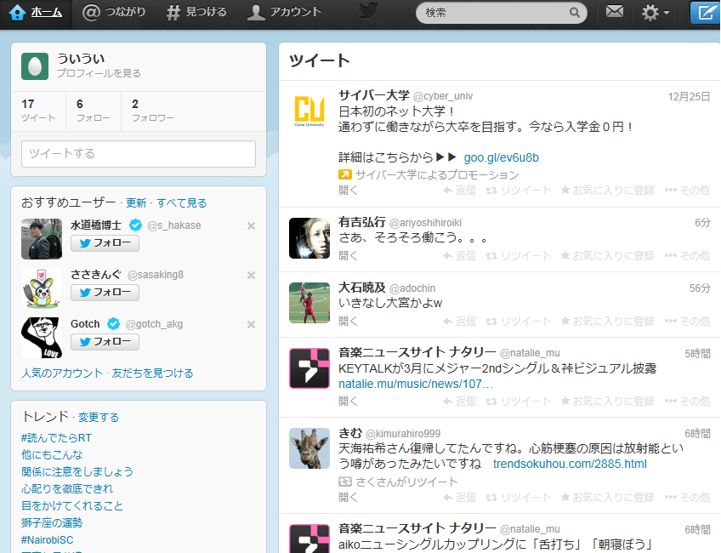Open 友だちを見つける link
Screen dimensions: 721x553
[152, 373]
